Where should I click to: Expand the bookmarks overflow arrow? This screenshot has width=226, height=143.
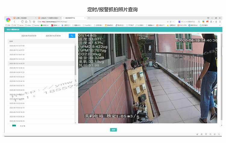(220, 25)
